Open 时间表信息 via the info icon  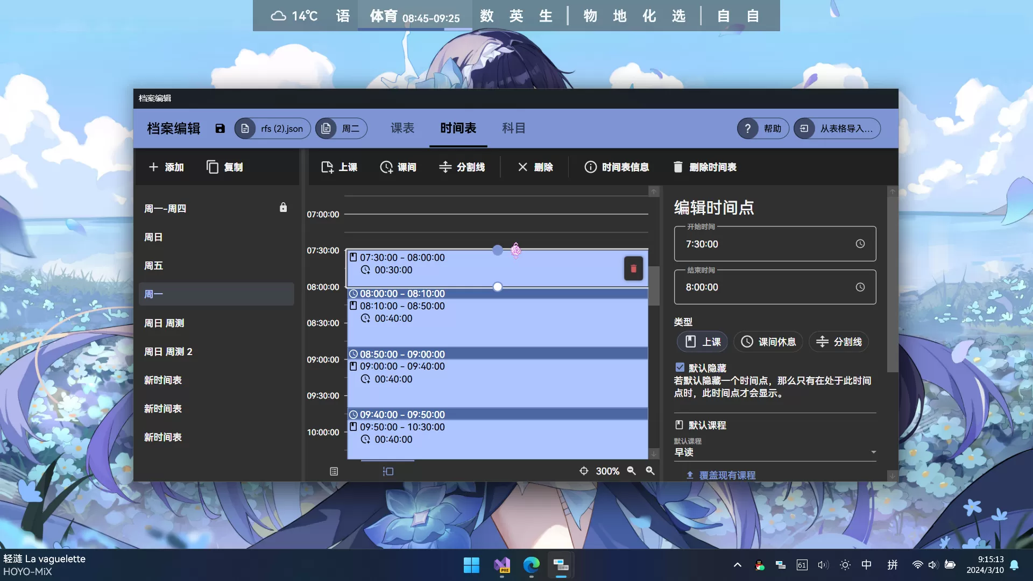tap(617, 167)
